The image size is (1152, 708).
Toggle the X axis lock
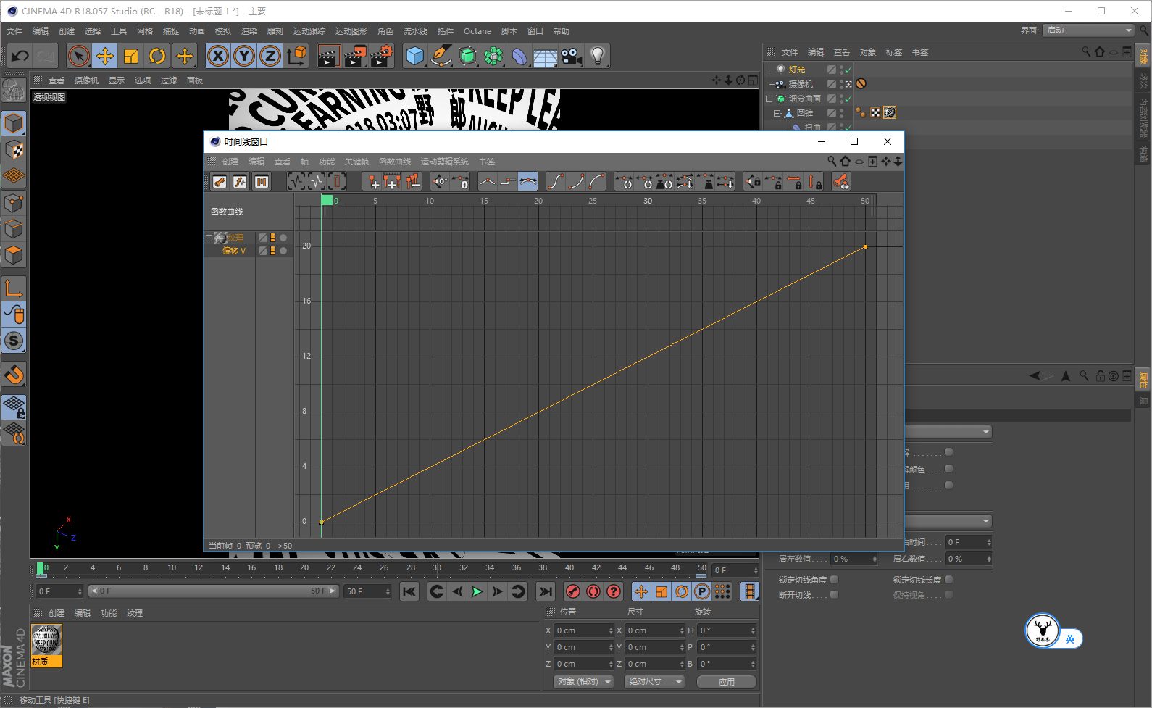pyautogui.click(x=218, y=56)
